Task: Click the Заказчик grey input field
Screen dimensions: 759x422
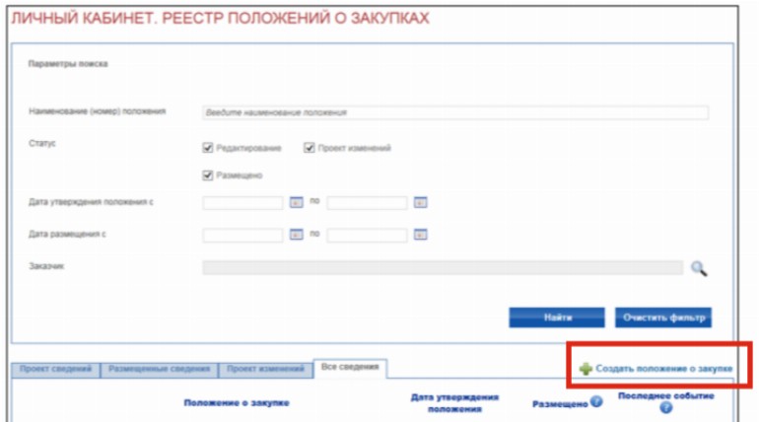Action: coord(442,267)
